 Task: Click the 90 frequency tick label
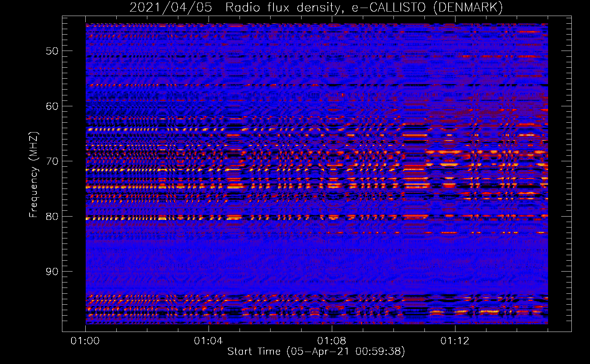52,272
